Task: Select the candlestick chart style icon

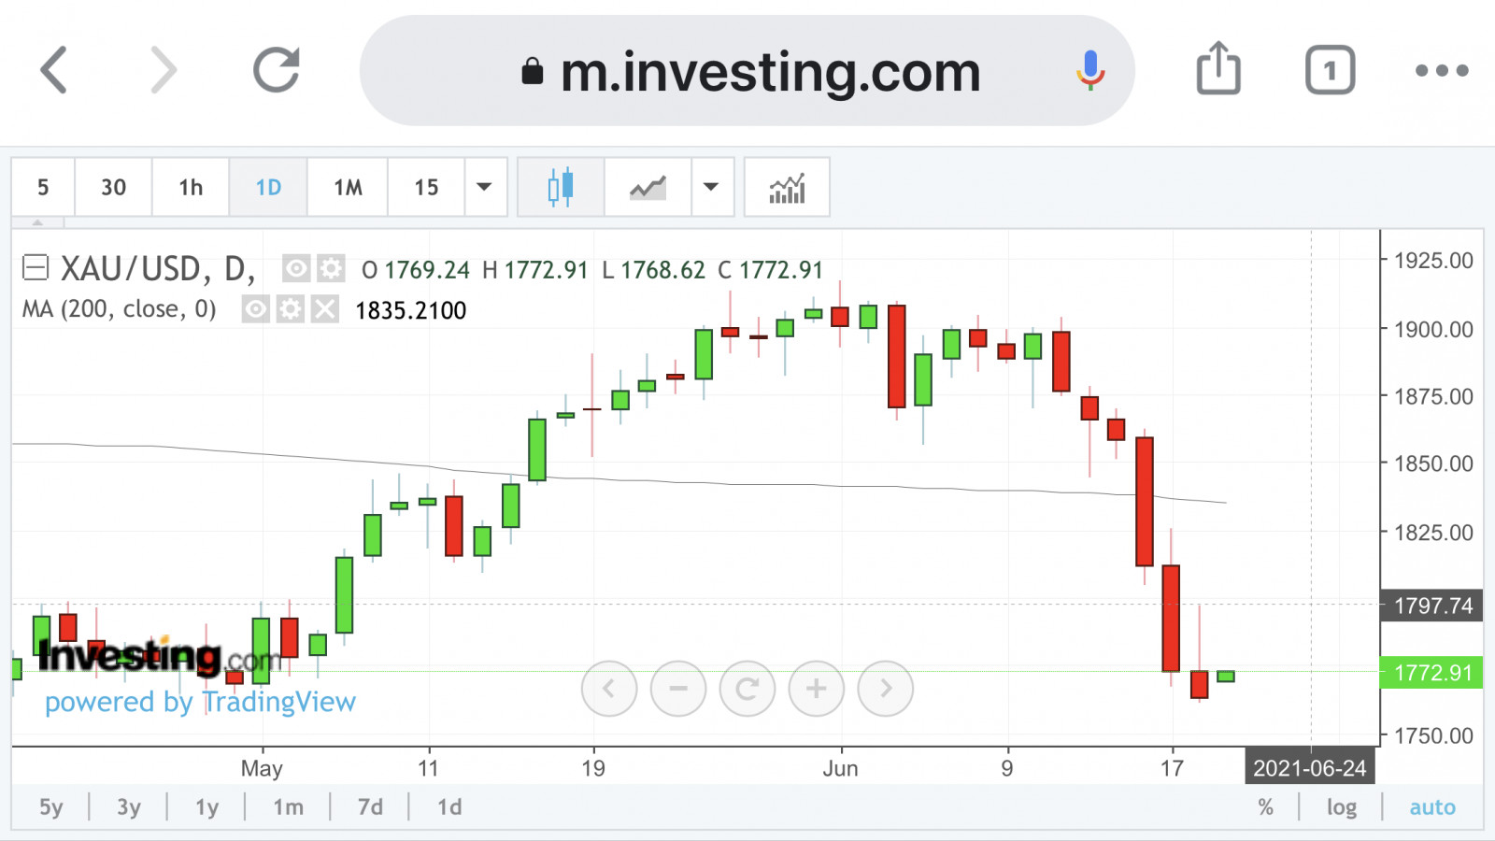Action: (561, 188)
